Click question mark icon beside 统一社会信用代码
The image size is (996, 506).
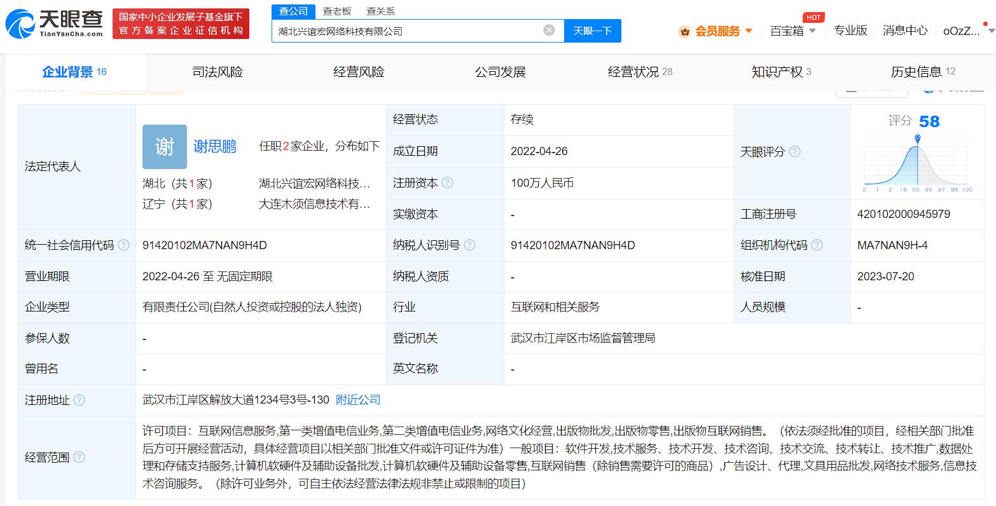[125, 245]
